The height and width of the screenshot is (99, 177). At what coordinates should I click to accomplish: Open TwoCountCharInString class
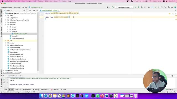pos(17,68)
